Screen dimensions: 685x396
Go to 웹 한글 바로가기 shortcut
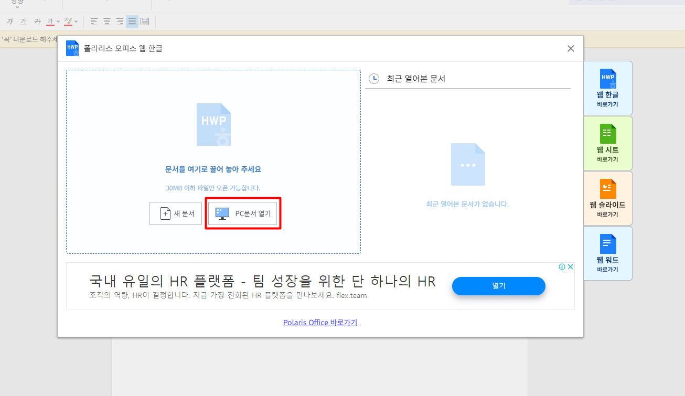pos(608,88)
